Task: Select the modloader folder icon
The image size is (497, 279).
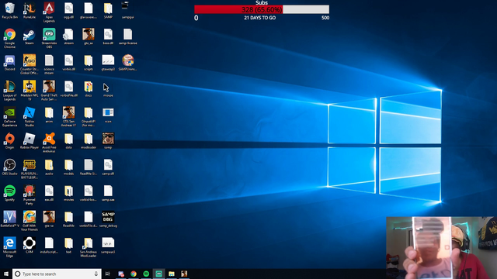Action: [x=89, y=141]
